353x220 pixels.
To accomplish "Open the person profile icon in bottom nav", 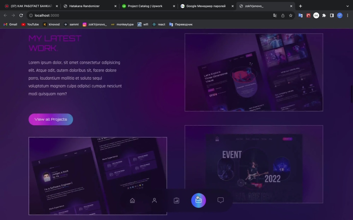I will click(155, 200).
